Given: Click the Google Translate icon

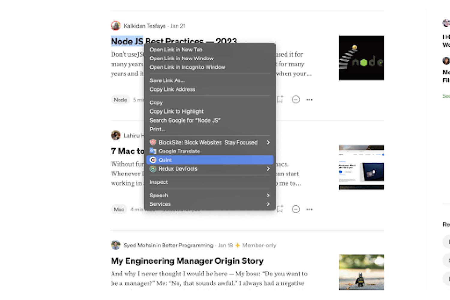Looking at the screenshot, I should (153, 151).
